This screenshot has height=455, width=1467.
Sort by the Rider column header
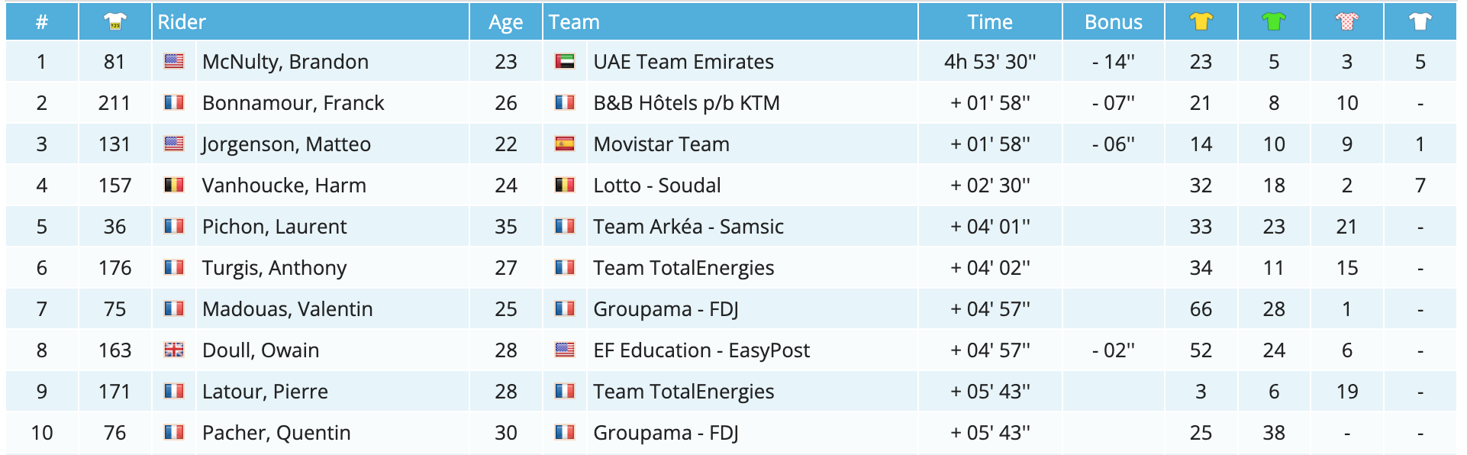182,22
